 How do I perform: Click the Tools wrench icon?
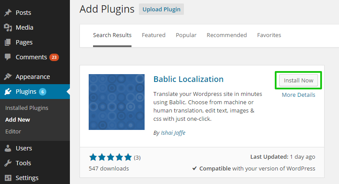tap(8, 163)
